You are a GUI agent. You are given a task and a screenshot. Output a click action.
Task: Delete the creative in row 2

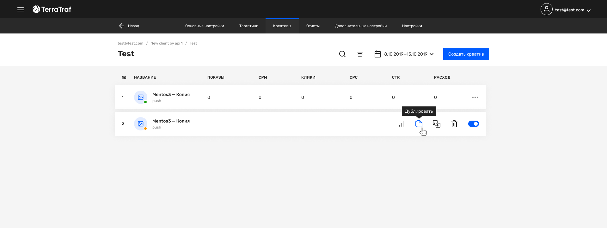click(454, 124)
